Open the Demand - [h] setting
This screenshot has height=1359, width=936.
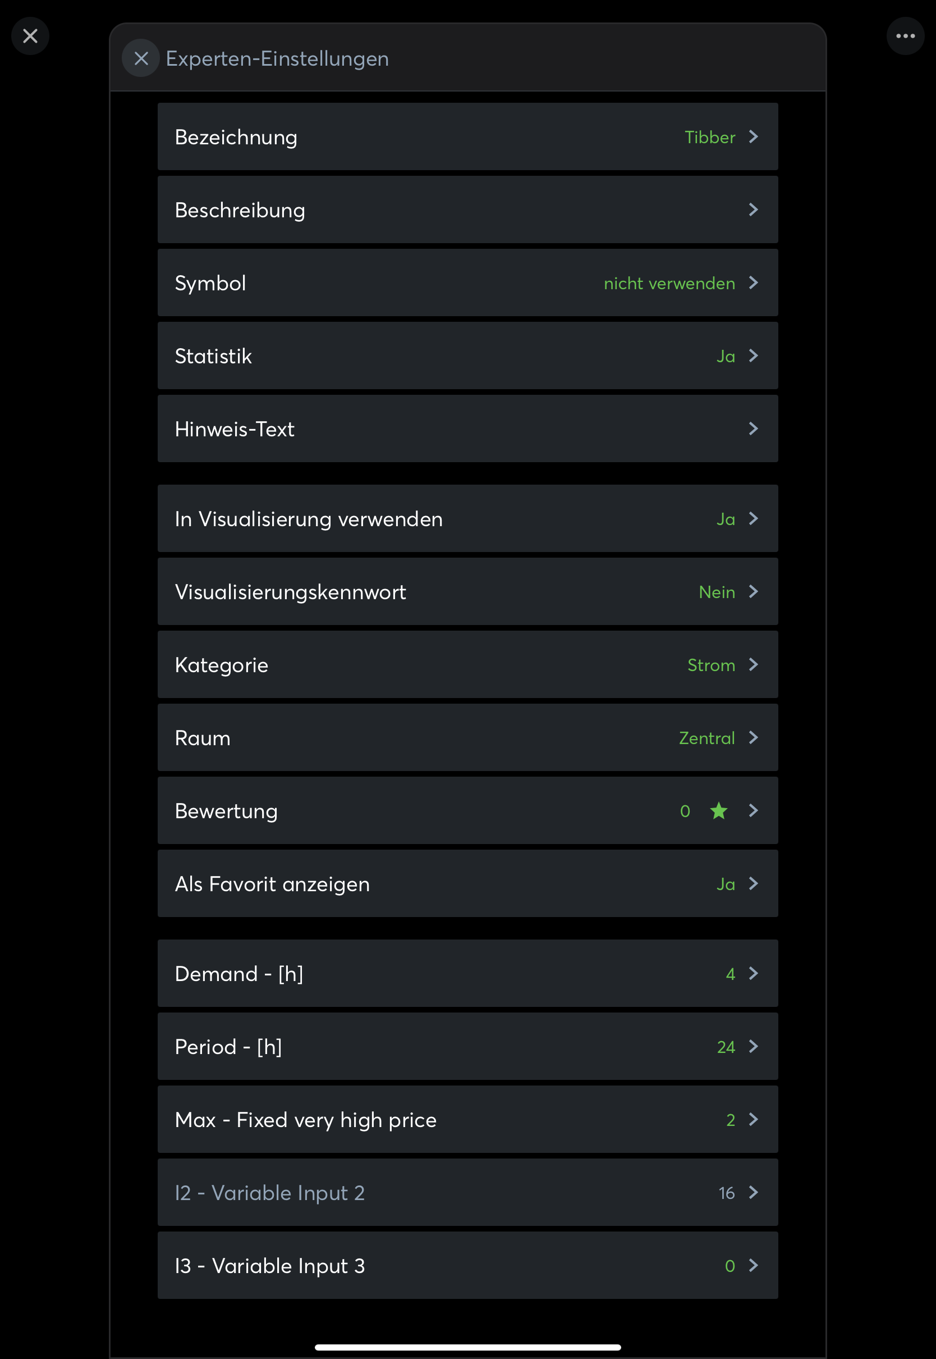(467, 973)
